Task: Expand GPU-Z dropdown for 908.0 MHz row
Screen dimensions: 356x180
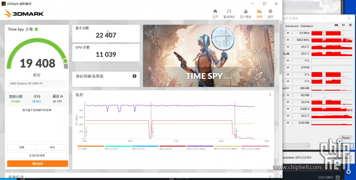Action: pyautogui.click(x=288, y=40)
